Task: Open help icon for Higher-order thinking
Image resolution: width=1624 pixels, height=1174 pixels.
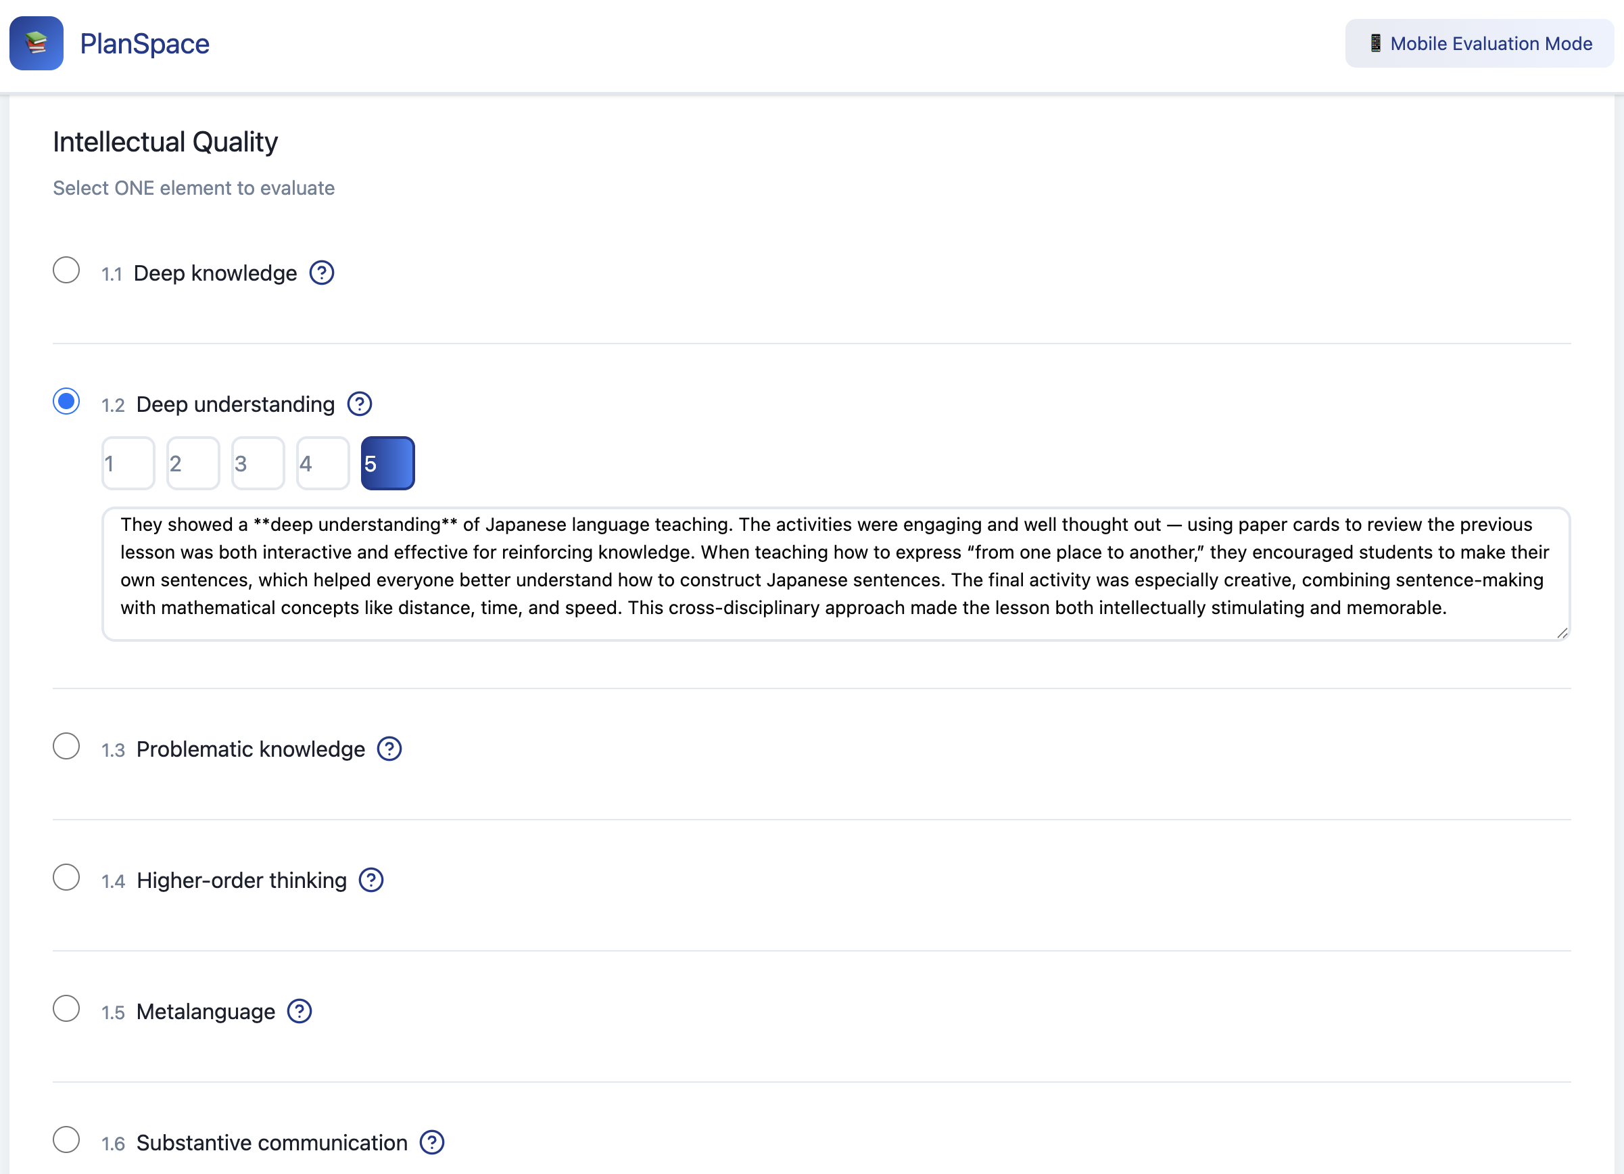Action: click(x=371, y=880)
